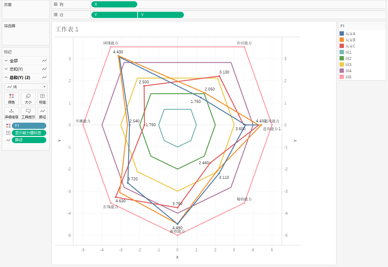Expand the 全部 marks section
The width and height of the screenshot is (388, 267).
pyautogui.click(x=6, y=61)
